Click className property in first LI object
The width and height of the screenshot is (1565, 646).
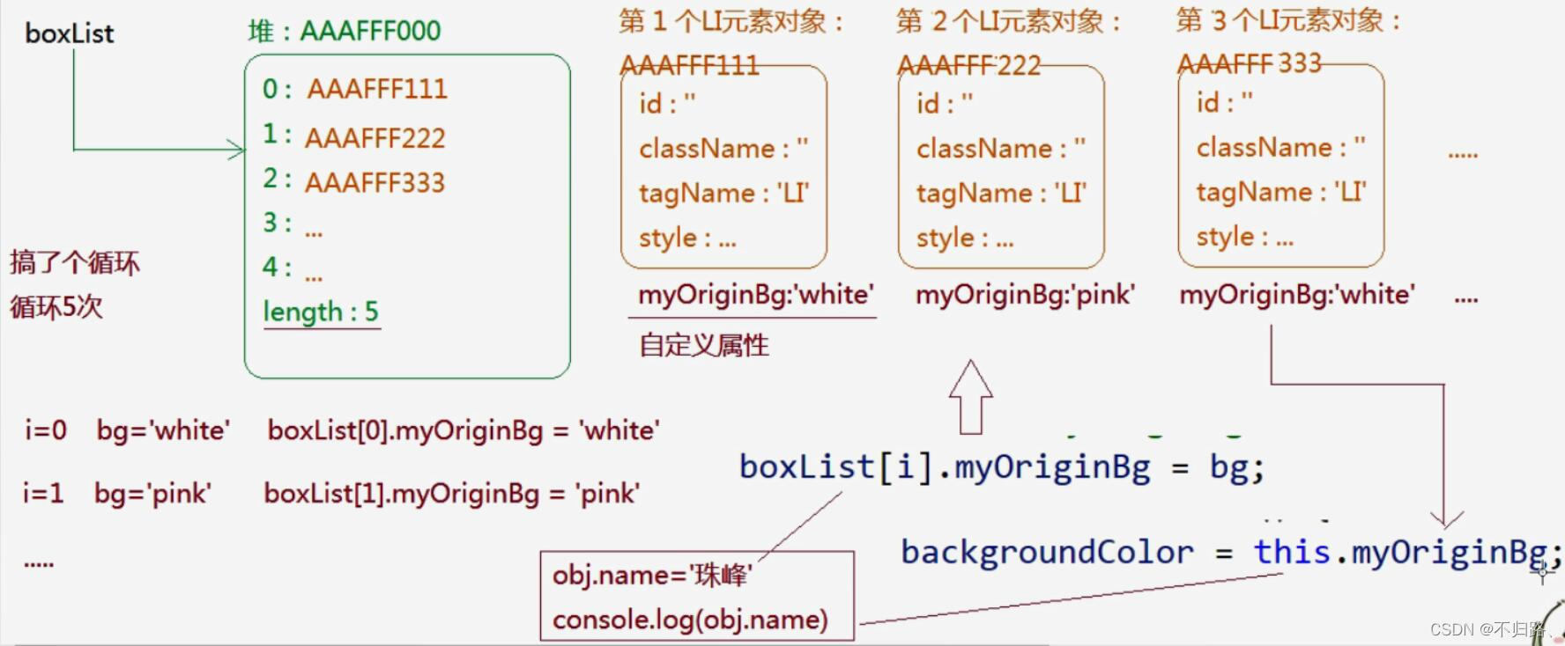[723, 148]
